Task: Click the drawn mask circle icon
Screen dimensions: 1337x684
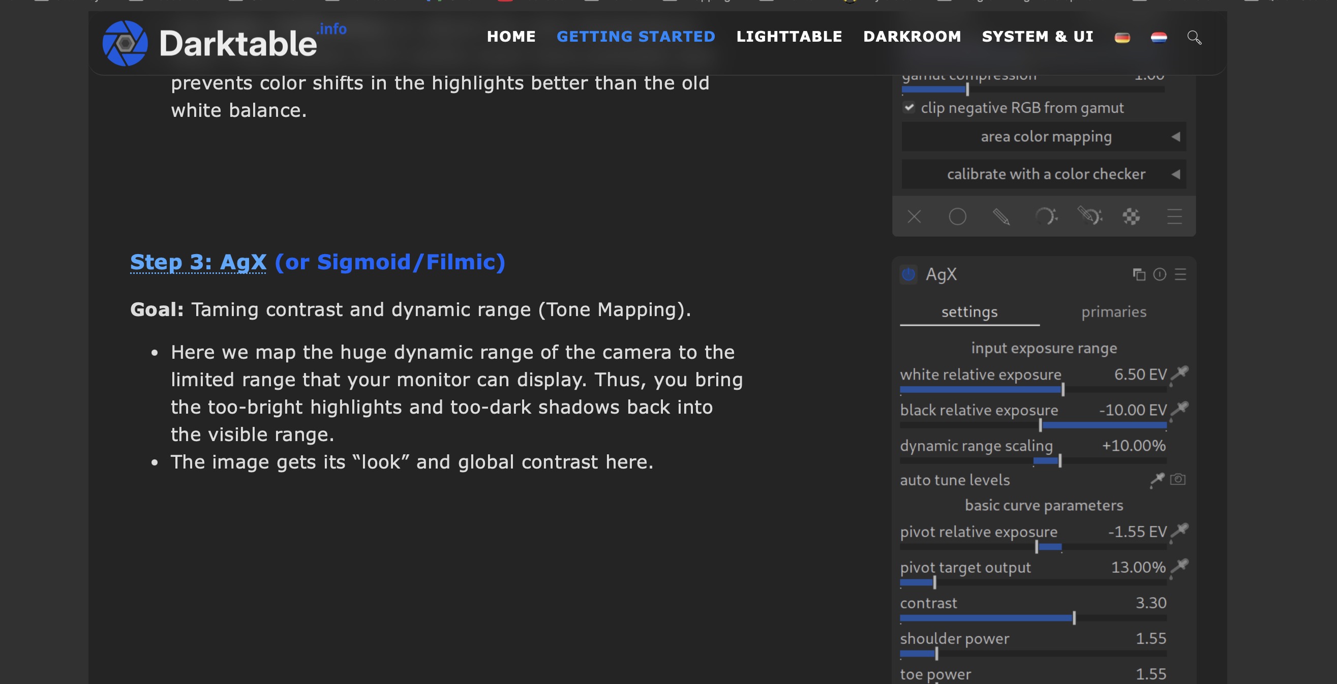Action: [957, 216]
